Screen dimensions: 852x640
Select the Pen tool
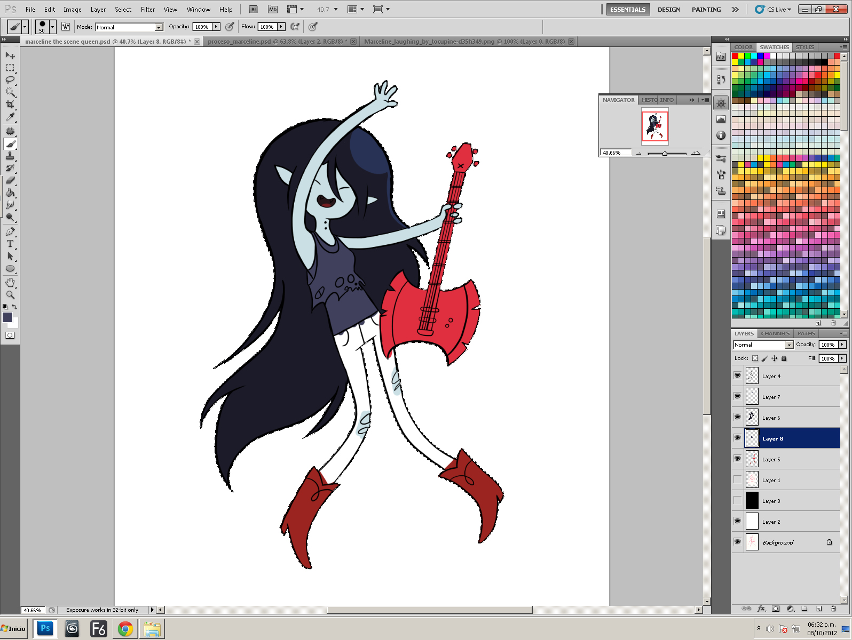[x=10, y=231]
